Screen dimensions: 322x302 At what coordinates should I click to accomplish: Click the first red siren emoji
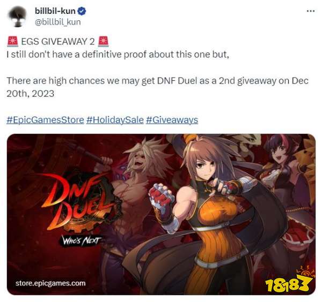point(13,41)
